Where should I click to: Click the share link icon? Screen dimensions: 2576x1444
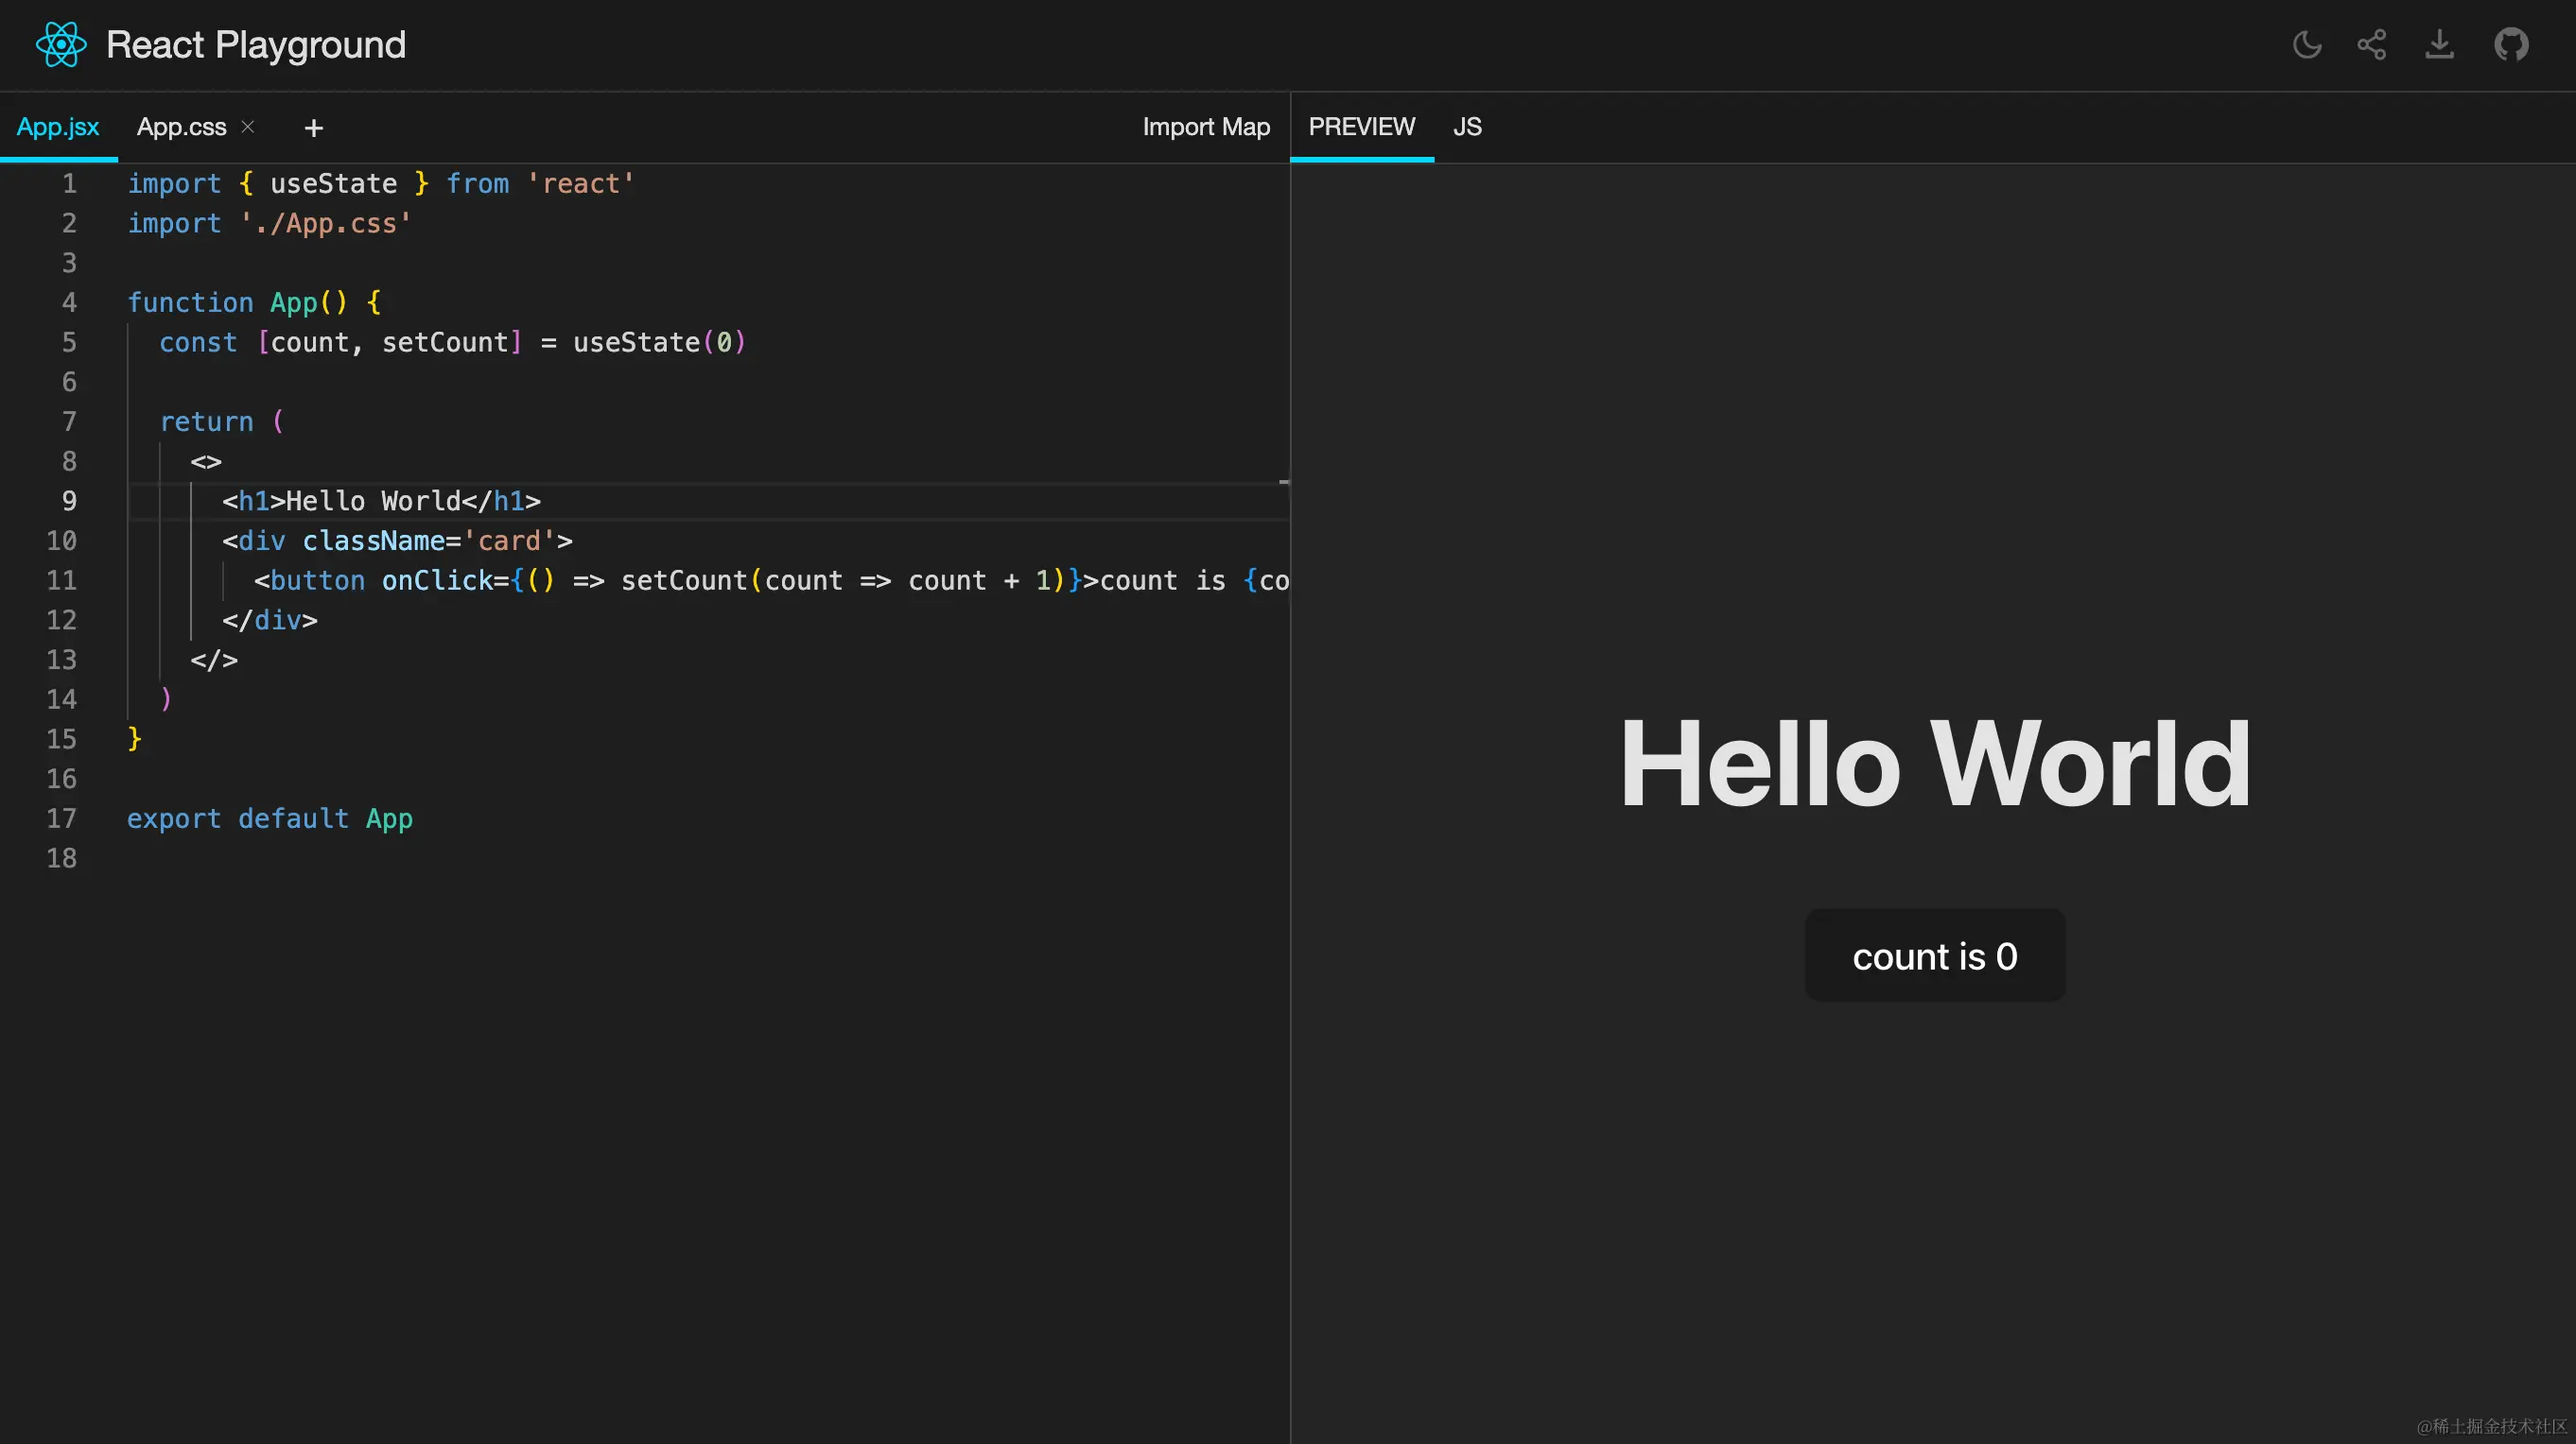click(x=2372, y=45)
